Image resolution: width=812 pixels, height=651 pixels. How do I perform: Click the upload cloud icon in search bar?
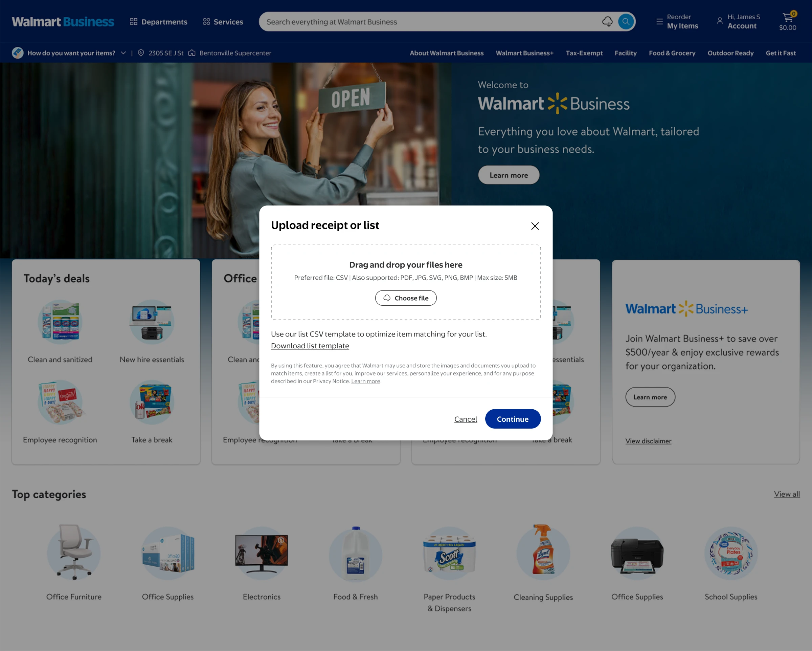pos(607,21)
